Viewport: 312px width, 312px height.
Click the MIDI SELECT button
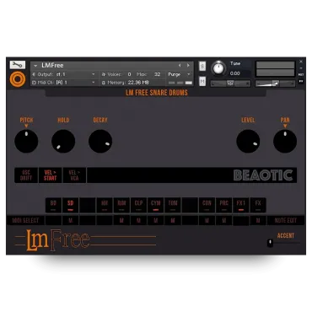click(x=25, y=220)
